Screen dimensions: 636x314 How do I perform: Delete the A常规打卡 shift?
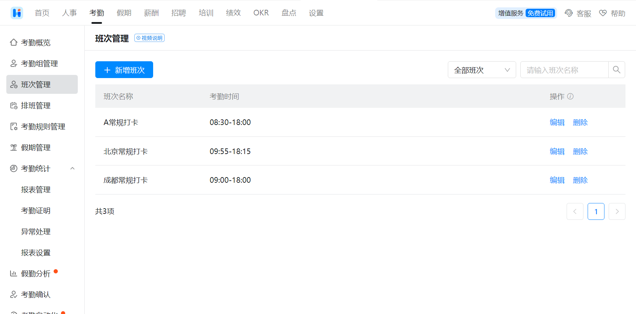(x=580, y=122)
